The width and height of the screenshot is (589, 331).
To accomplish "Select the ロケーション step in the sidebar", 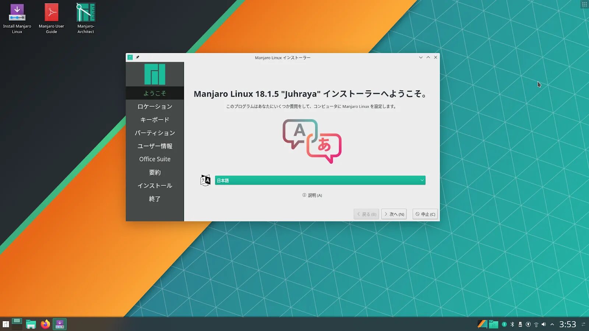I will [x=155, y=106].
